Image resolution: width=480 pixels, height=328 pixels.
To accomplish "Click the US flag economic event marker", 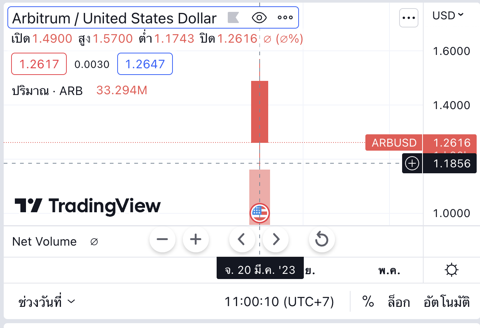I will tap(260, 213).
